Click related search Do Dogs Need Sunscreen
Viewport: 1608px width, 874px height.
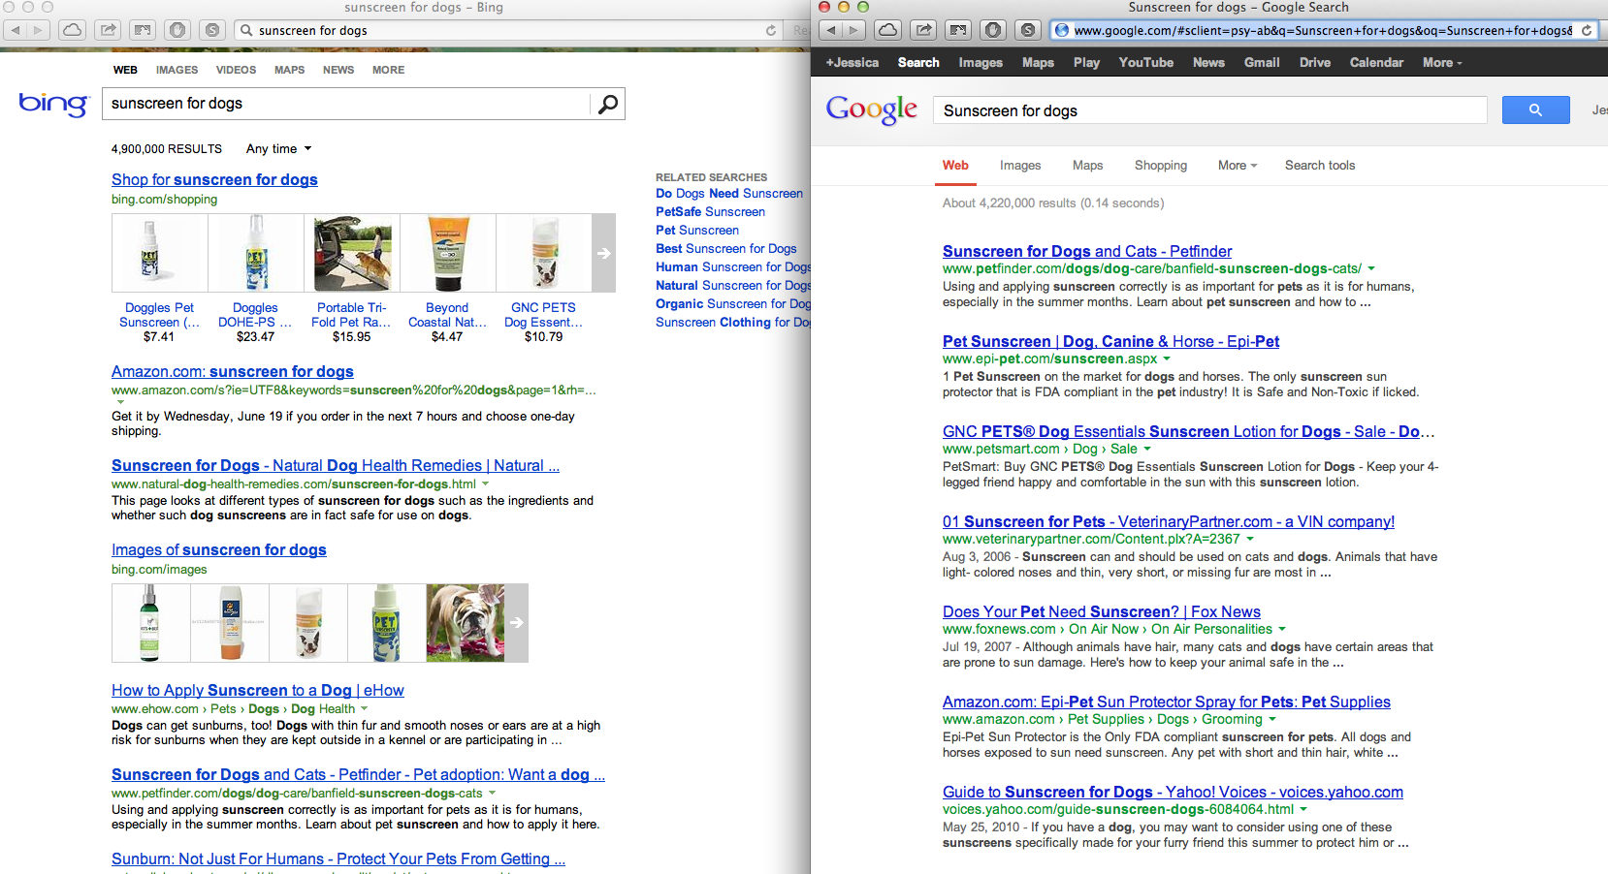click(729, 194)
